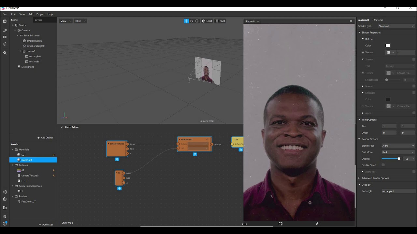Click the bug report icon in sidebar
The height and width of the screenshot is (234, 417).
(x=5, y=216)
